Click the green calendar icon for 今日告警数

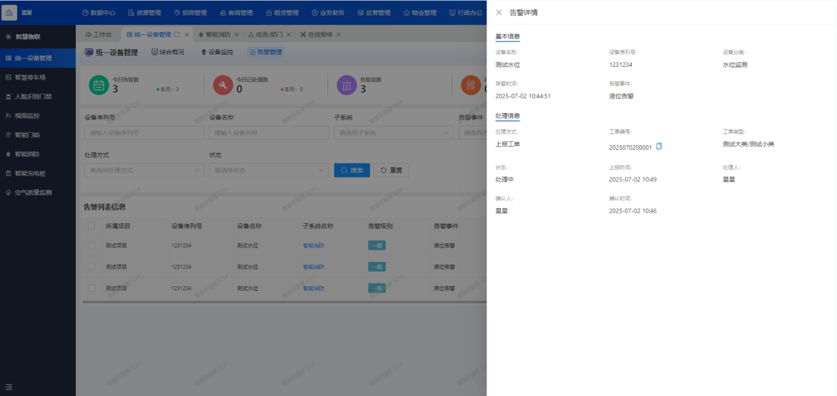(x=99, y=85)
